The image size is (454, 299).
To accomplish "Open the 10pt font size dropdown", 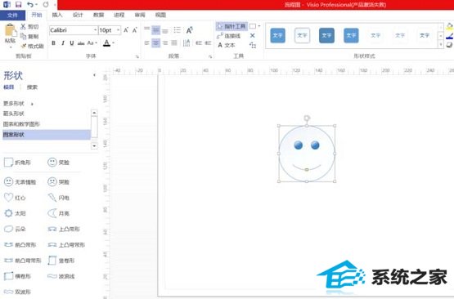I will tap(110, 30).
